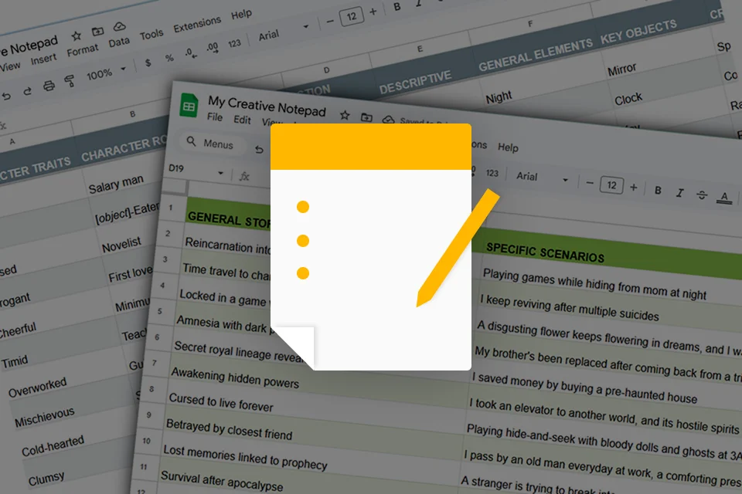Image resolution: width=742 pixels, height=494 pixels.
Task: Click the 123 number format button in front window
Action: point(492,173)
